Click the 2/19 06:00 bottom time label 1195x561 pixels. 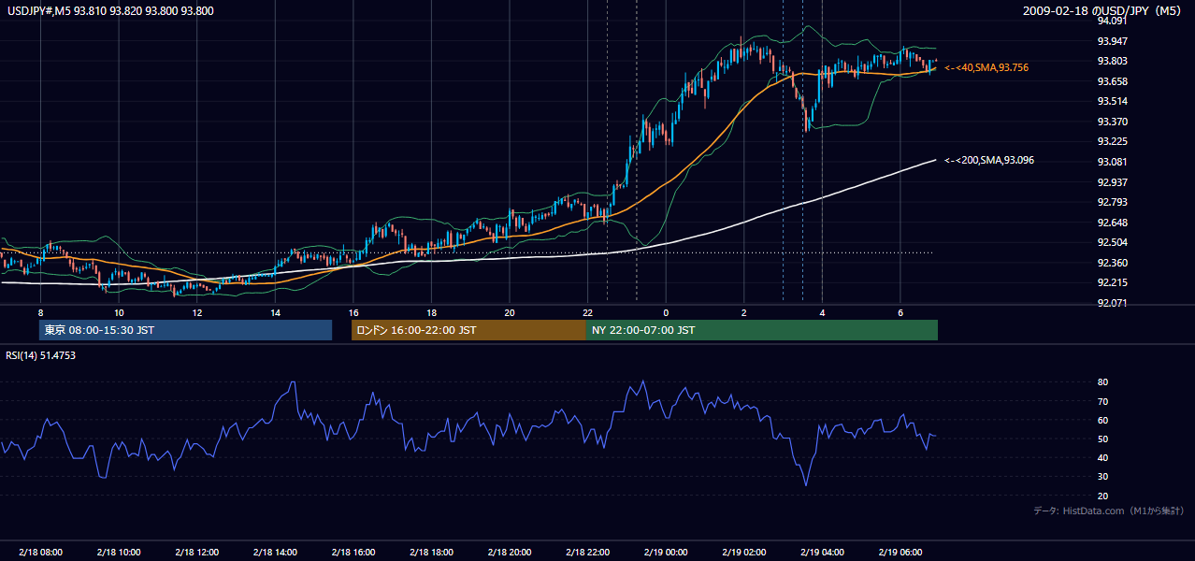pyautogui.click(x=900, y=553)
